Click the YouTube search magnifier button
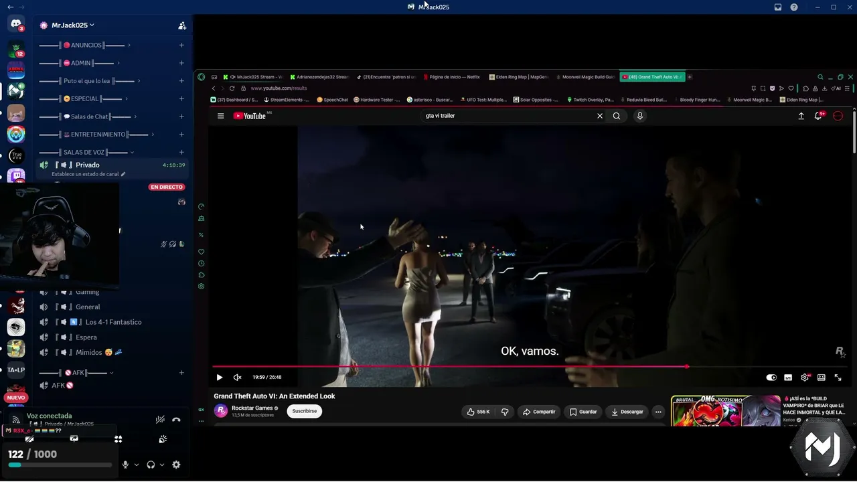Image resolution: width=857 pixels, height=482 pixels. coord(617,116)
